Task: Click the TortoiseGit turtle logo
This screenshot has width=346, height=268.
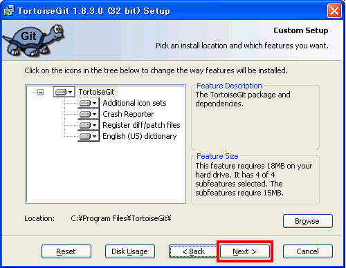Action: point(34,41)
